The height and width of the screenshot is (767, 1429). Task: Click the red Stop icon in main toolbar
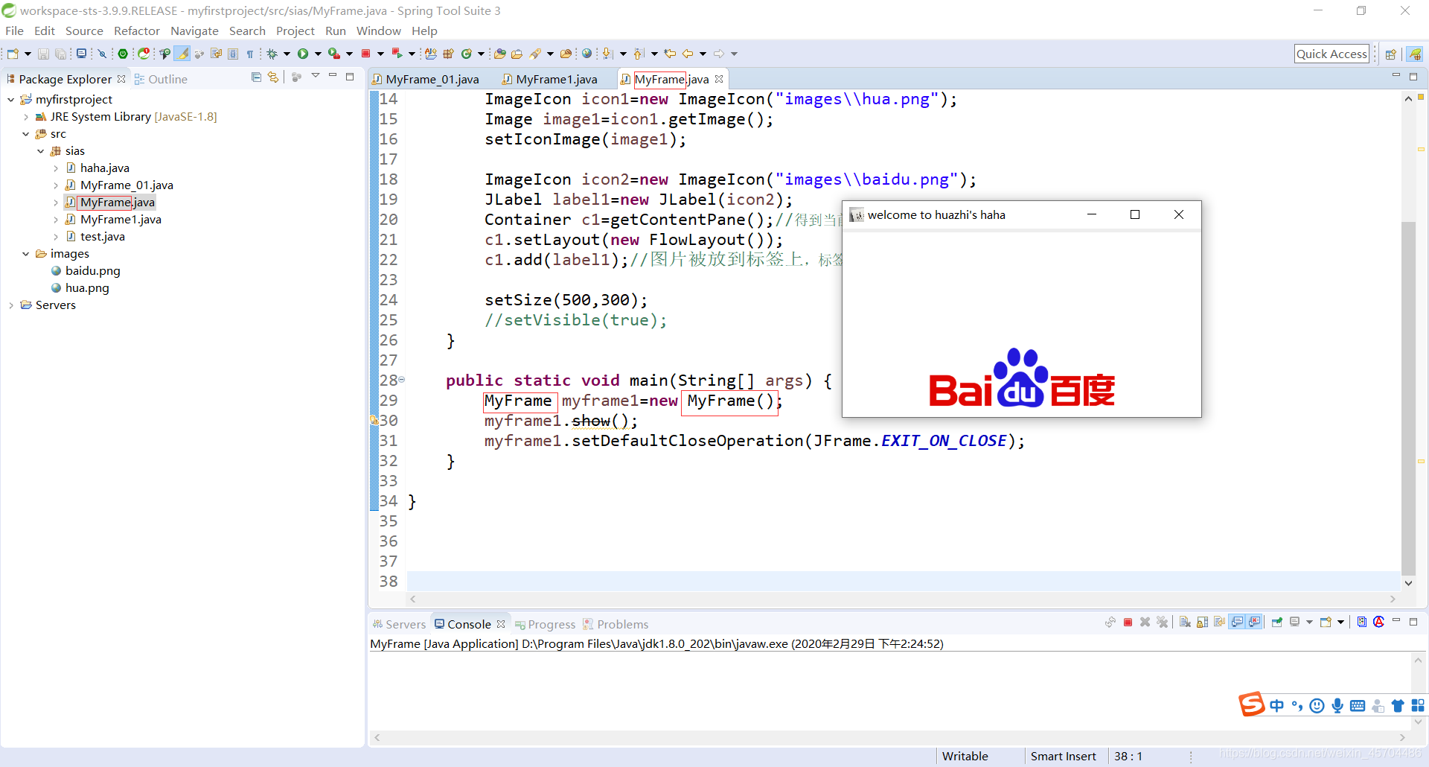pos(365,54)
